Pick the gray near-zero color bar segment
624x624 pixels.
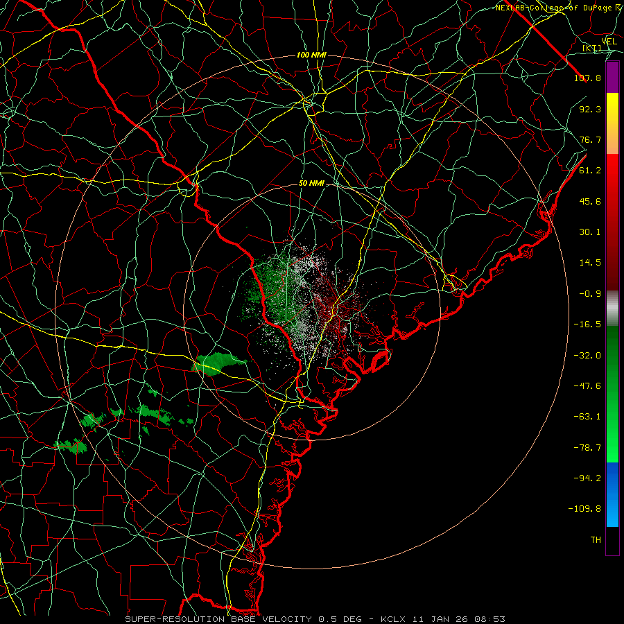coord(612,309)
